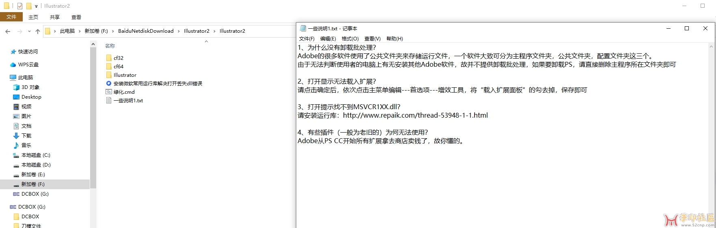Expand chevron after 此电脑 in address bar
716x228 pixels.
[80, 31]
